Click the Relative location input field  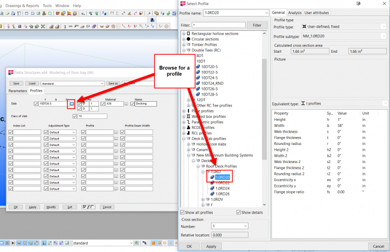click(229, 235)
